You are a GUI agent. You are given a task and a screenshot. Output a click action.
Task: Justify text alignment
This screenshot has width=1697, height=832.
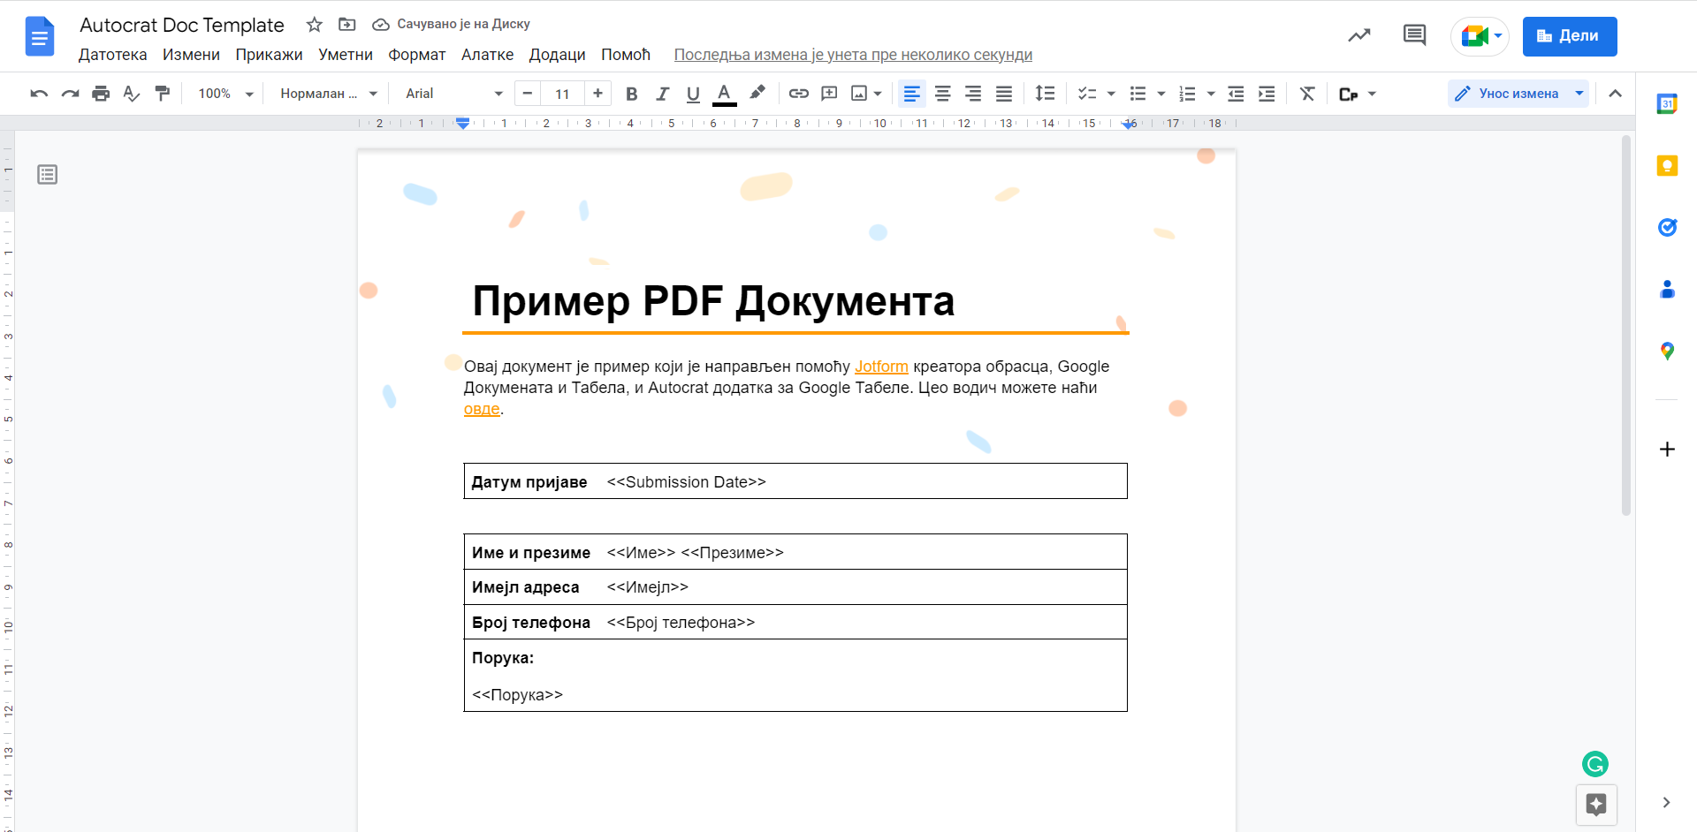(x=1004, y=94)
